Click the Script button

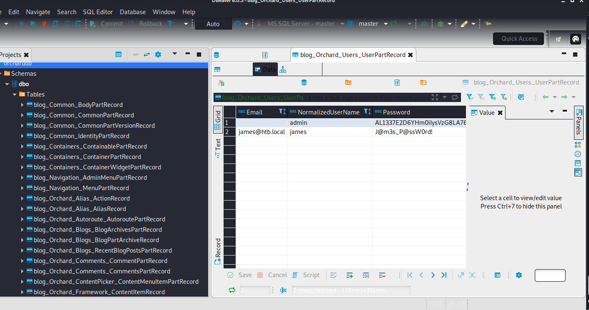coord(306,275)
